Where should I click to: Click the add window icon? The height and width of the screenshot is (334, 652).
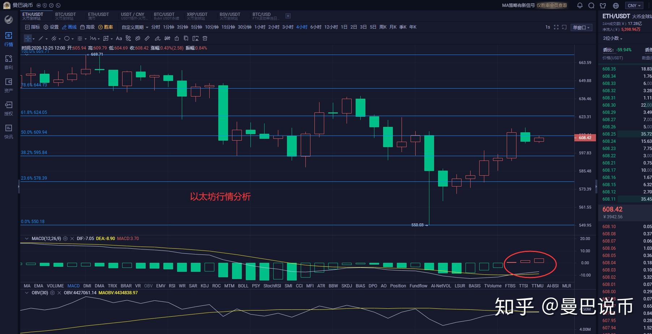pos(564,27)
